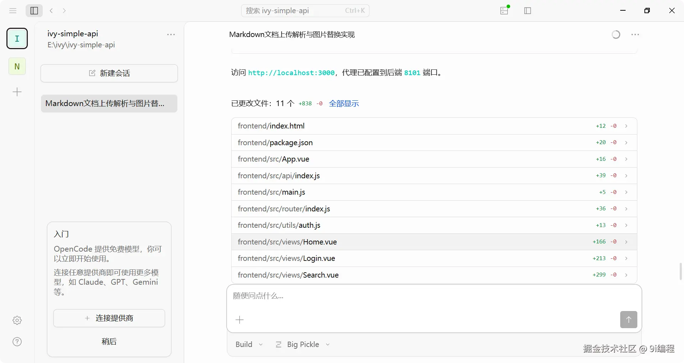Click the session loading spinner
Screen dimensions: 684x363
616,35
